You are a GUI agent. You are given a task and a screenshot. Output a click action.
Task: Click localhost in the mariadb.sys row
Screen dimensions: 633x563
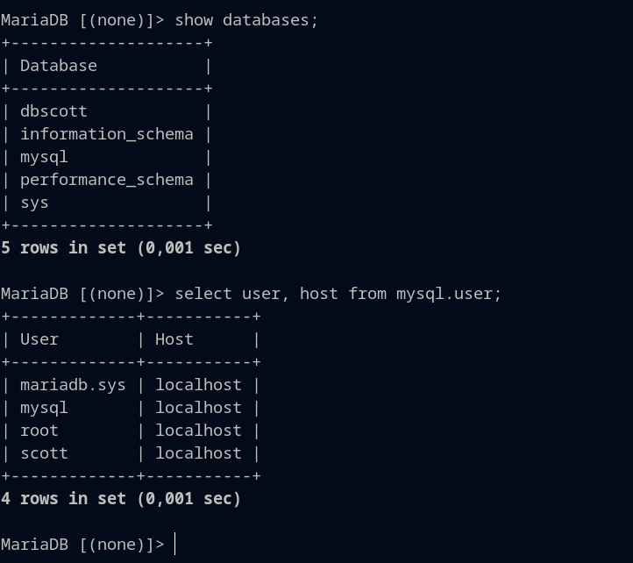pos(198,385)
